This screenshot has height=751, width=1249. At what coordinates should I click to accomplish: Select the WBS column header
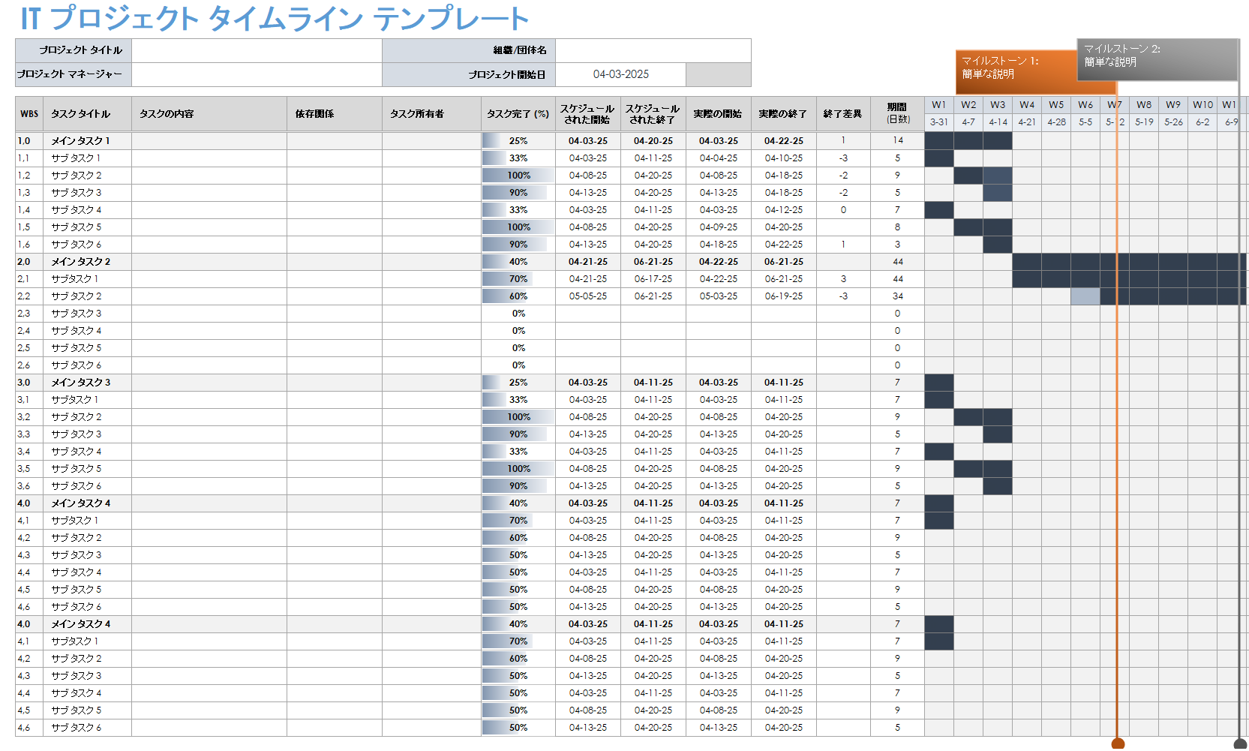pos(29,114)
